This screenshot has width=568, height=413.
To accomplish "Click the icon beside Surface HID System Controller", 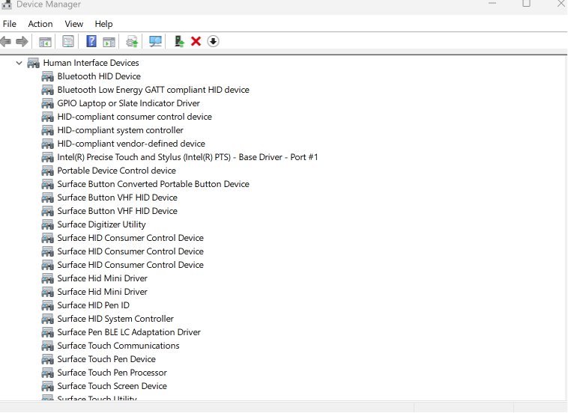I will point(47,319).
